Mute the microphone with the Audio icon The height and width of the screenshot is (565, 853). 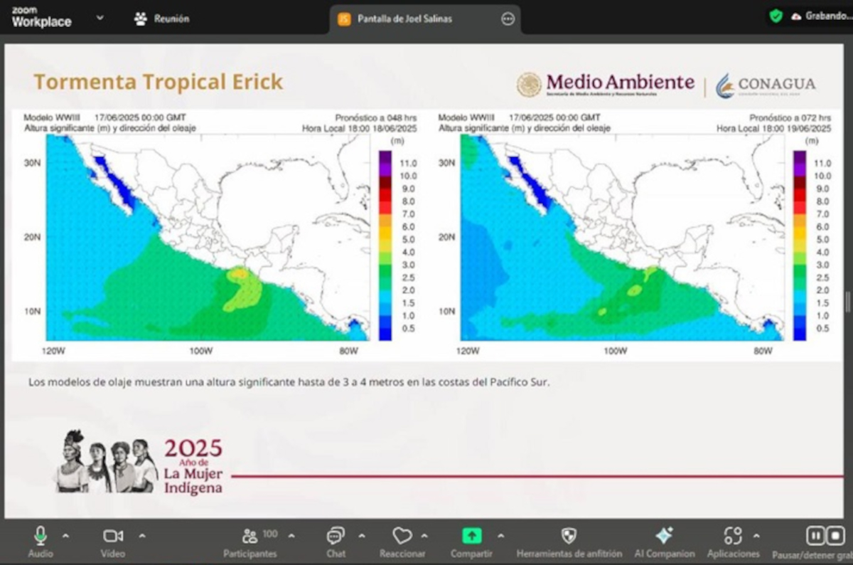tap(41, 536)
